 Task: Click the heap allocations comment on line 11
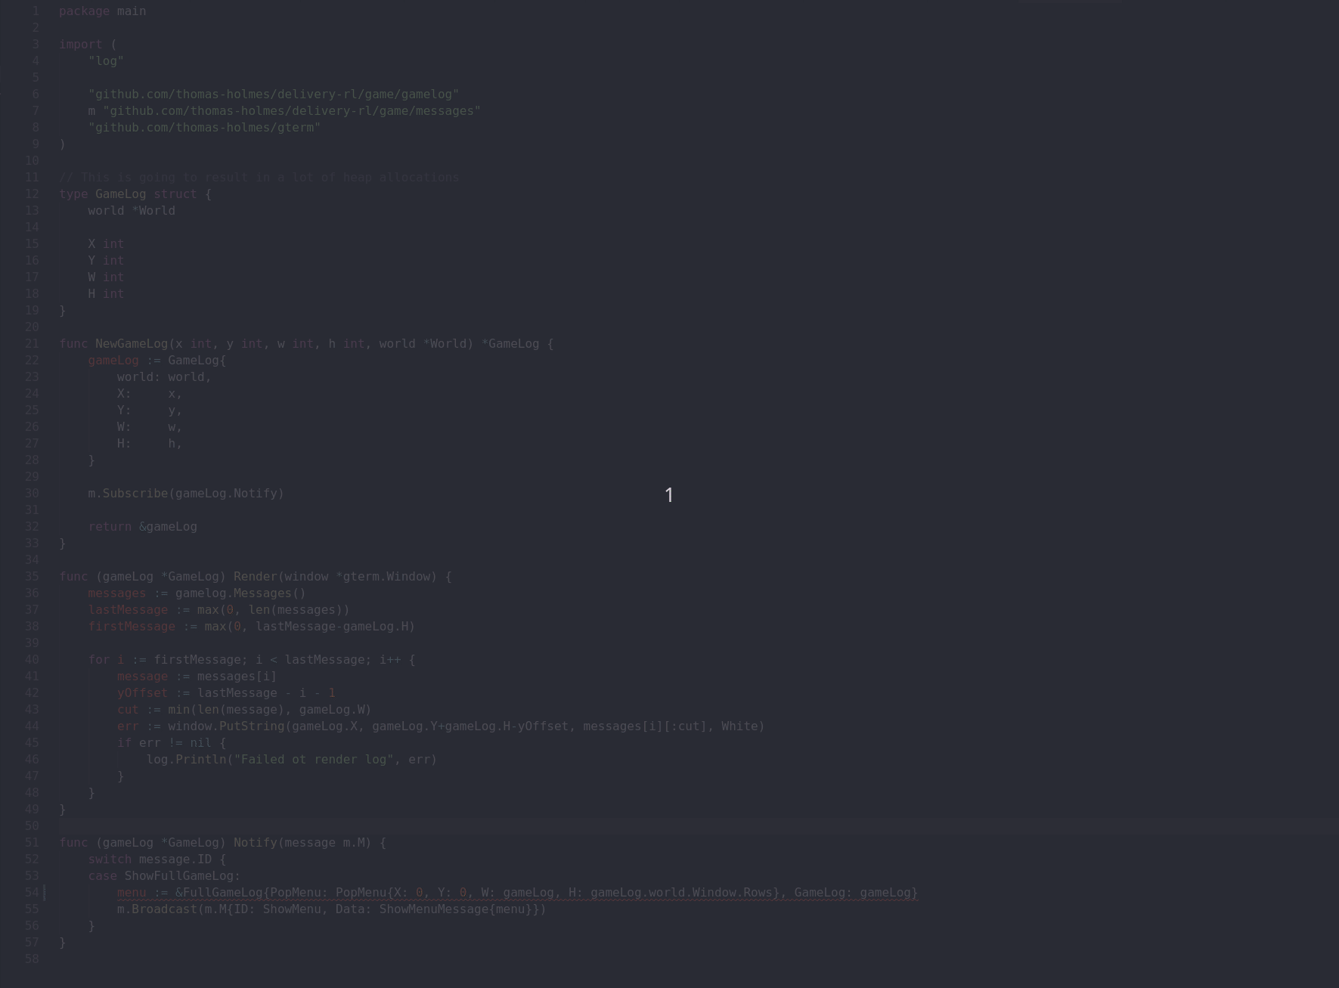(259, 178)
